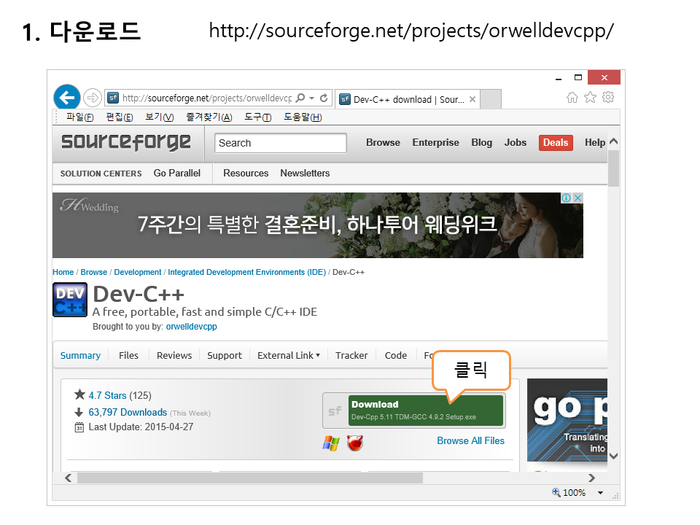Click the Dev-C++ project icon
700x525 pixels.
pyautogui.click(x=70, y=300)
